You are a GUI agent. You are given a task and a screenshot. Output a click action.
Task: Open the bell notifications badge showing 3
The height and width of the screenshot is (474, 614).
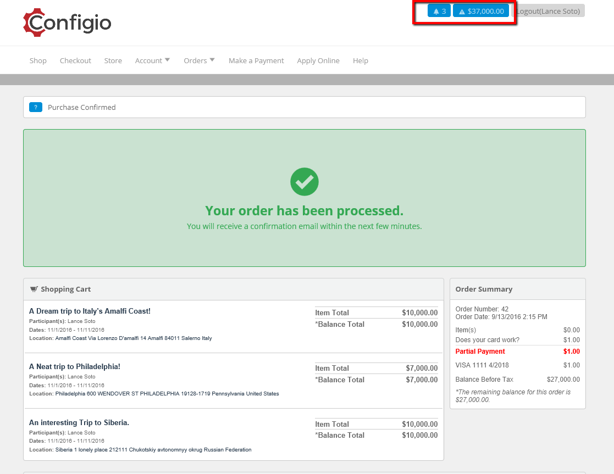(x=439, y=11)
